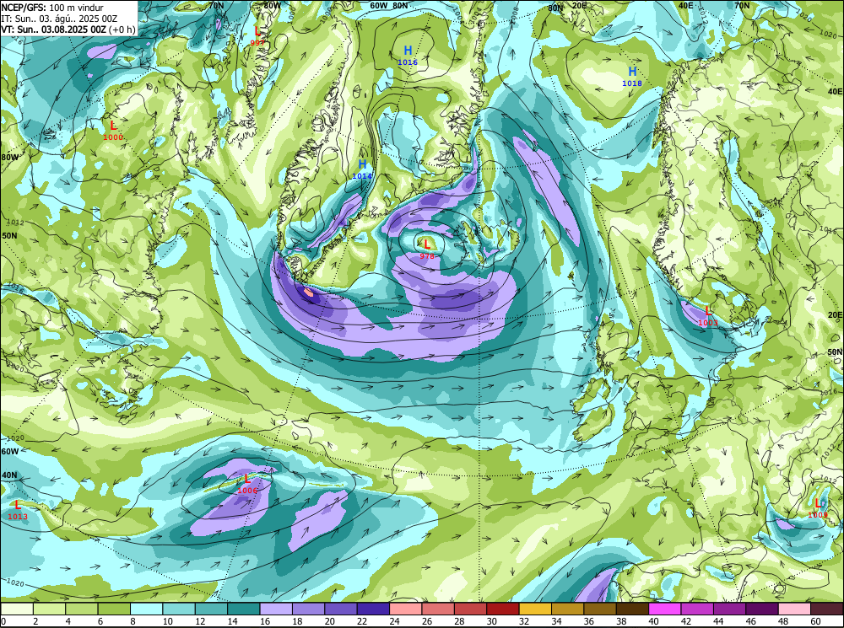The height and width of the screenshot is (628, 844).
Task: Click the legend value 24
Action: (x=395, y=621)
